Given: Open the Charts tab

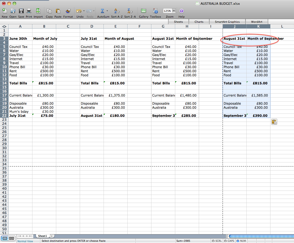Looking at the screenshot, I should [x=199, y=22].
